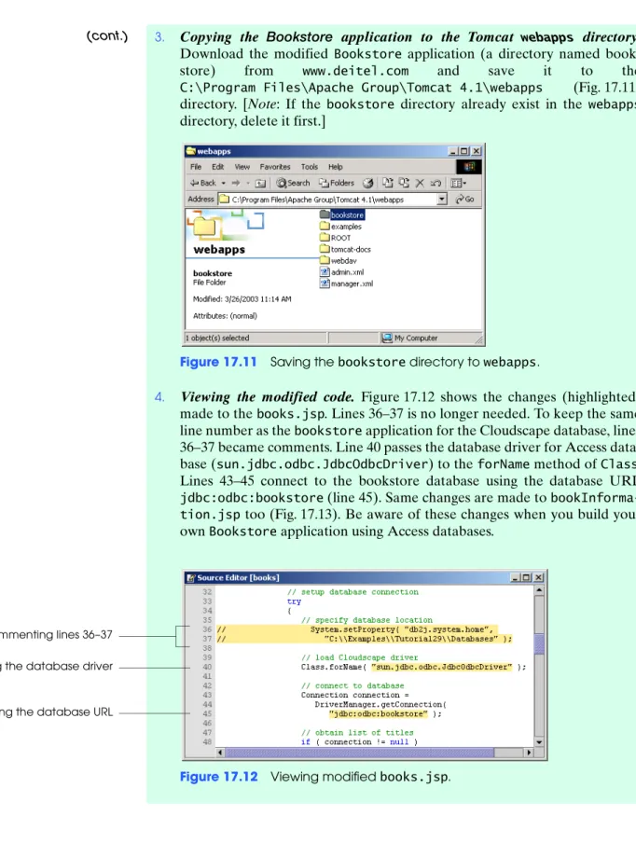Open the Tools menu in webapps window
Image resolution: width=636 pixels, height=843 pixels.
309,167
